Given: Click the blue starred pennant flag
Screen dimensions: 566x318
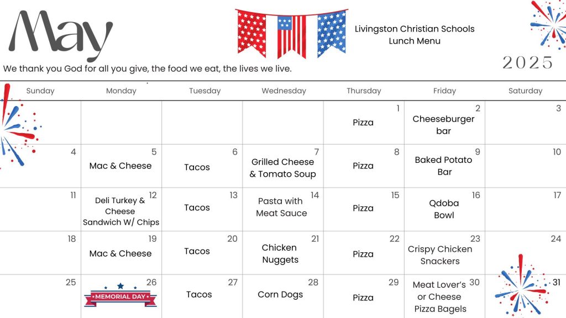Looking at the screenshot, I should coord(332,33).
